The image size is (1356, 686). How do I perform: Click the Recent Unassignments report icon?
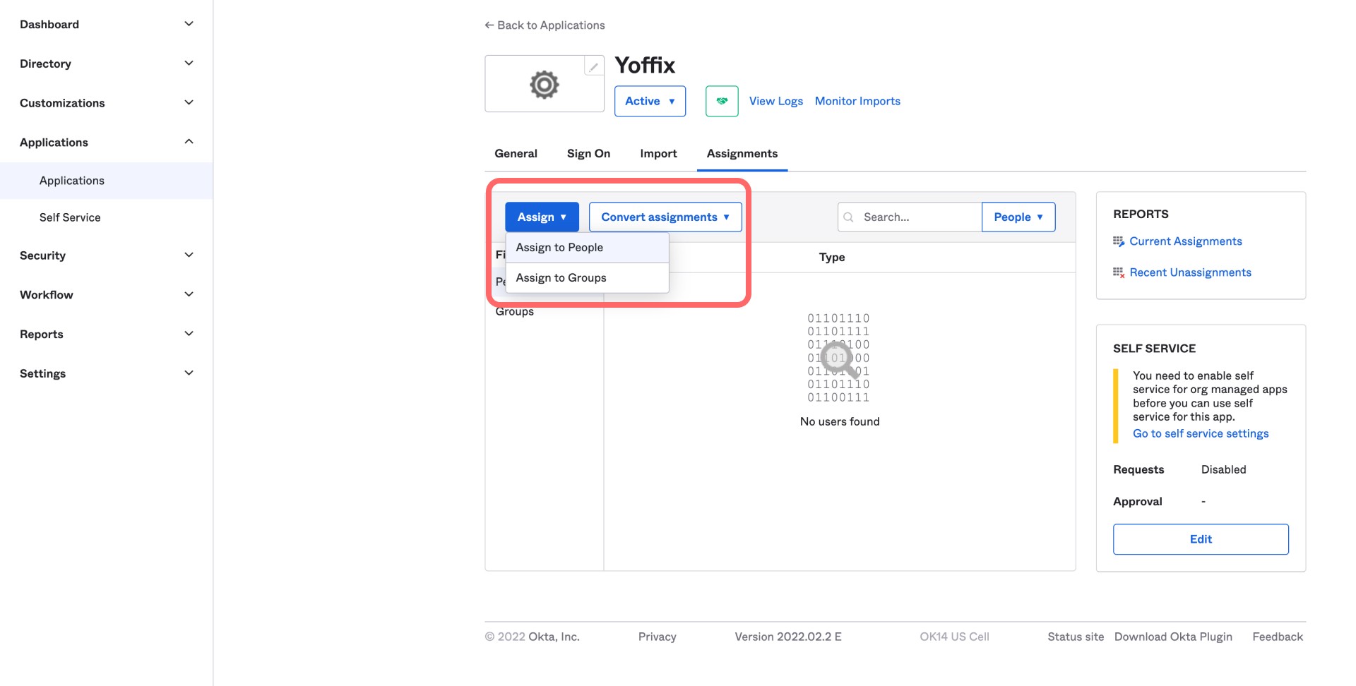1119,272
